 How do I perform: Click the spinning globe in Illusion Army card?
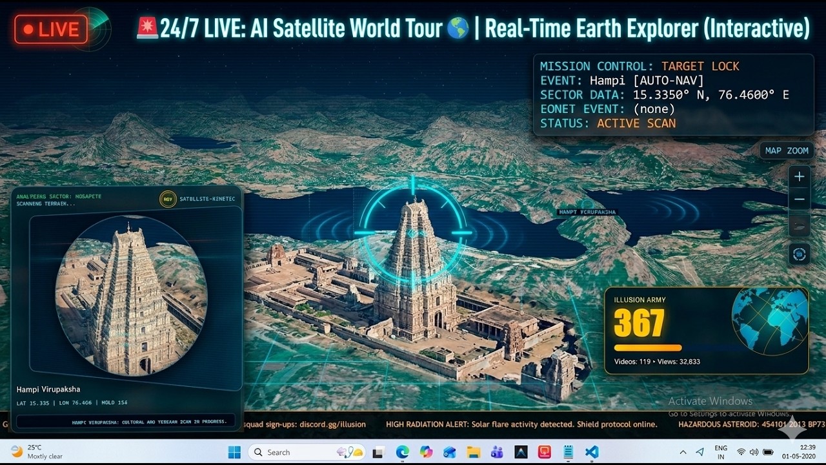click(x=769, y=321)
